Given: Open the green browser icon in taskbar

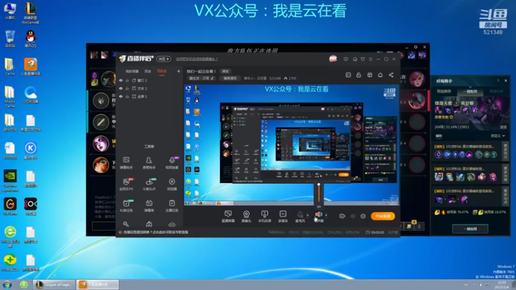Looking at the screenshot, I should click(x=24, y=284).
